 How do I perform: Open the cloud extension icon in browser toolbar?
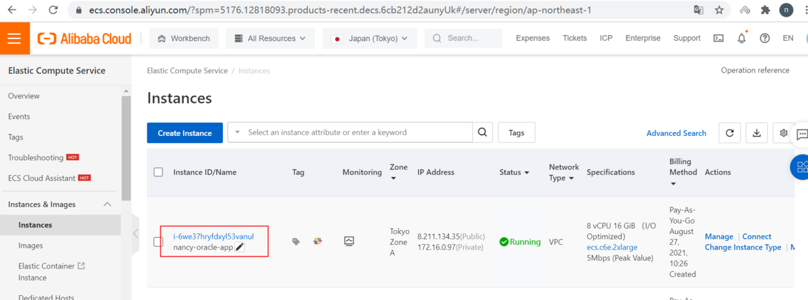[x=745, y=10]
